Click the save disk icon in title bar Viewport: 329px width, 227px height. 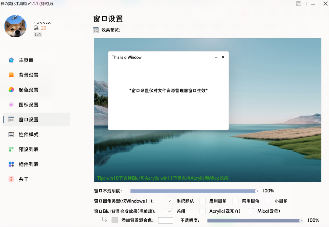(x=299, y=4)
